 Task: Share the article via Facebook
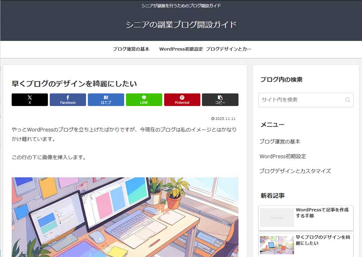[68, 100]
